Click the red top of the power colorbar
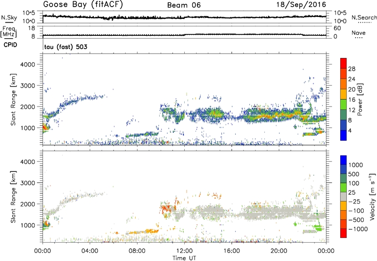The width and height of the screenshot is (377, 261). point(344,62)
